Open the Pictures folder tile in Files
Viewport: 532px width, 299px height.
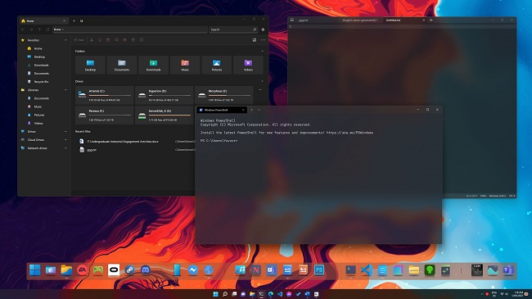click(216, 65)
